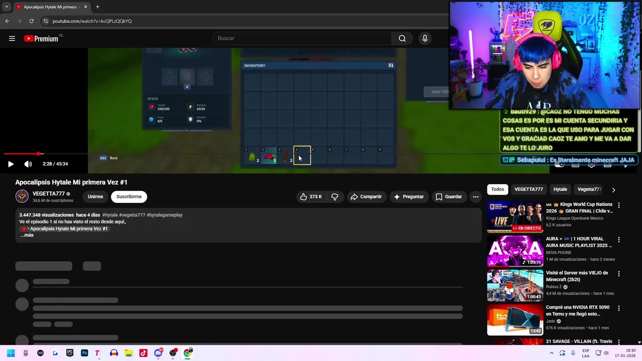Select the Hytale filter chip
This screenshot has height=361, width=642.
click(x=560, y=190)
